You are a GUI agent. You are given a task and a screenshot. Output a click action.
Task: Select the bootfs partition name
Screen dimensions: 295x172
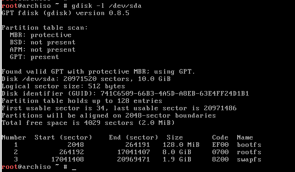coord(249,145)
